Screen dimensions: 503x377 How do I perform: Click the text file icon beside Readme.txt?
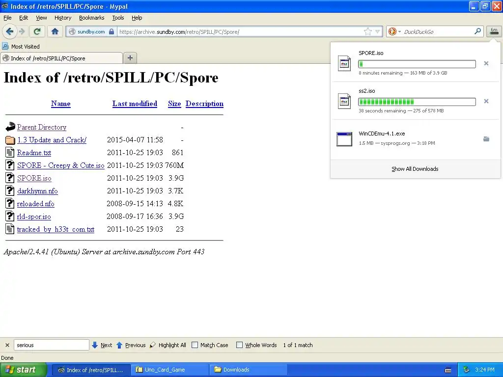click(x=10, y=152)
